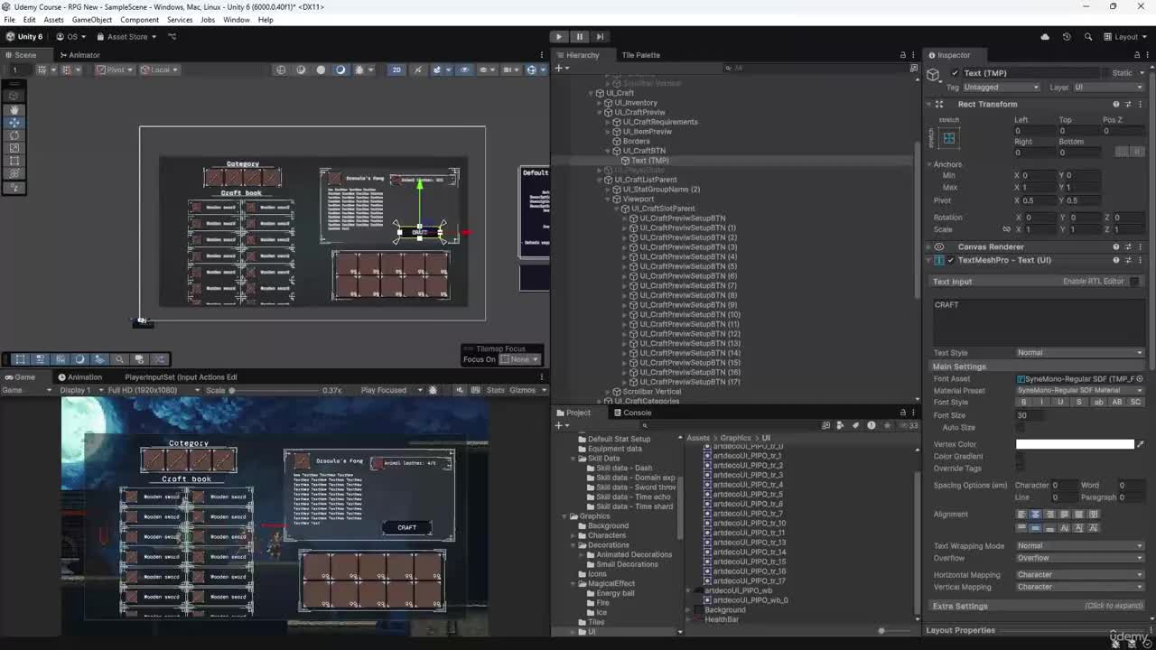Select the Rotate tool in Scene tools
Screen dimensions: 1156x650
click(x=14, y=135)
